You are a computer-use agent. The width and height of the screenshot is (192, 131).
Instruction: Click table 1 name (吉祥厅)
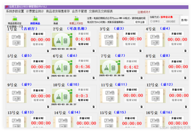tap(29, 29)
